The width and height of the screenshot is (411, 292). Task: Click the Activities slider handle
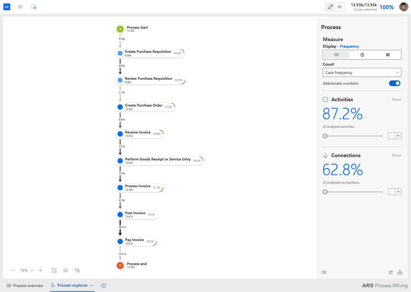coord(325,136)
